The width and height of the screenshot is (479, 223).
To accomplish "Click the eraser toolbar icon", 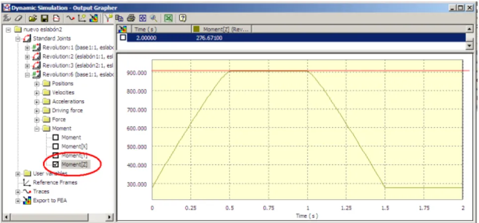I will (x=18, y=18).
